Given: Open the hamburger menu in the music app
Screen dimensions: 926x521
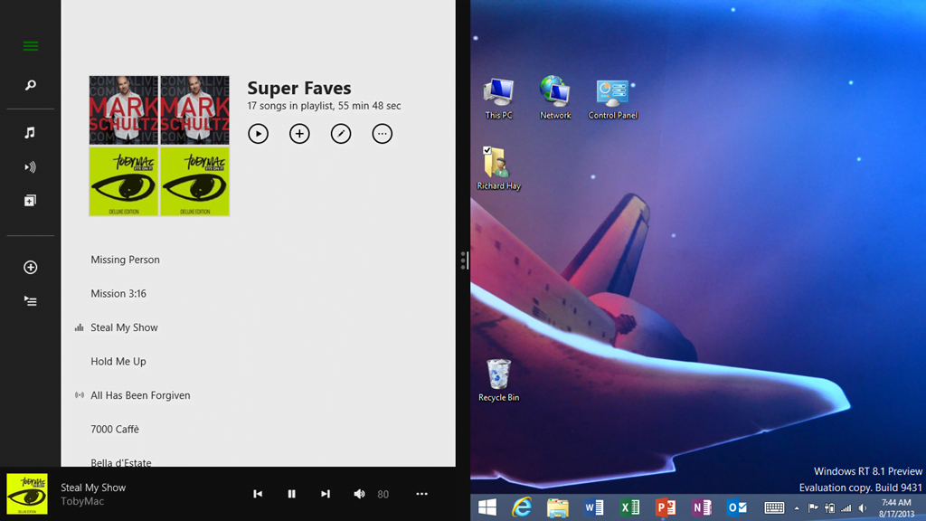Looking at the screenshot, I should pyautogui.click(x=30, y=46).
